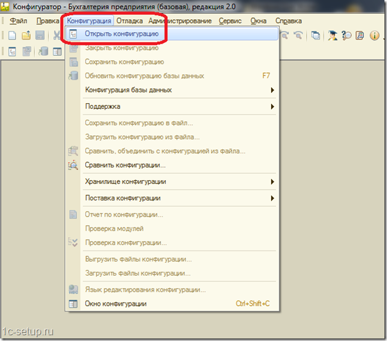Select Сравнить конфигурации entry

coord(172,165)
